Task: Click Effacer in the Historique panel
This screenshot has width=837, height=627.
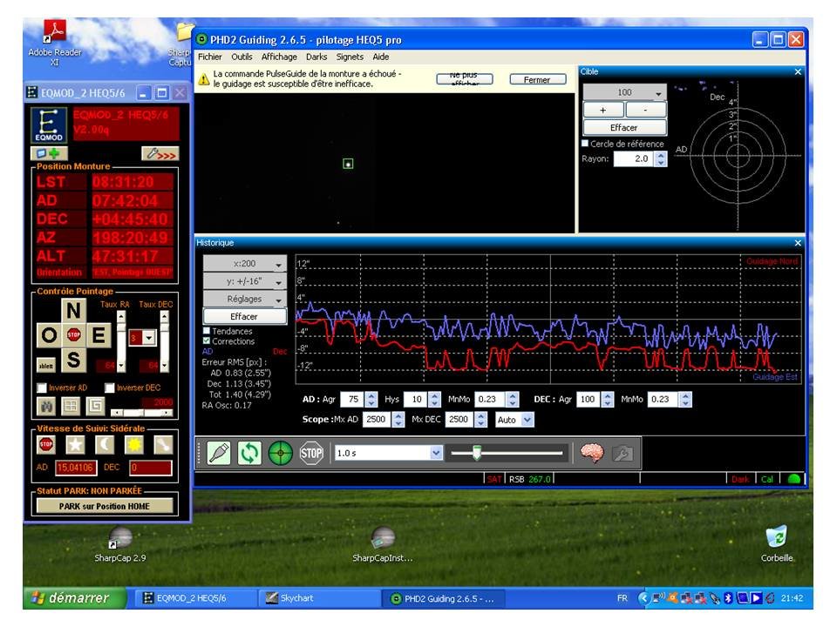Action: (x=245, y=316)
